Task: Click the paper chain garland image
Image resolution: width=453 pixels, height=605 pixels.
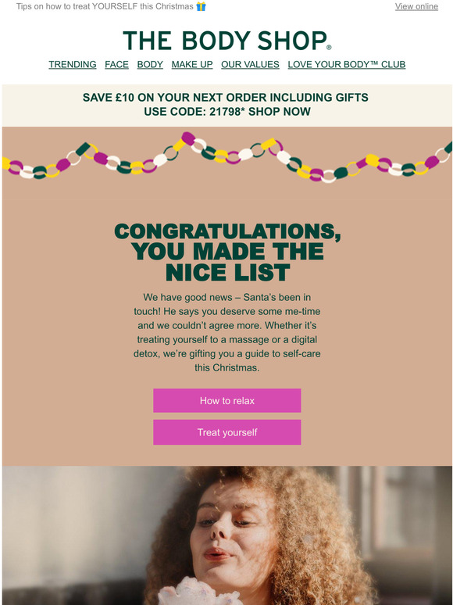Action: [x=227, y=157]
